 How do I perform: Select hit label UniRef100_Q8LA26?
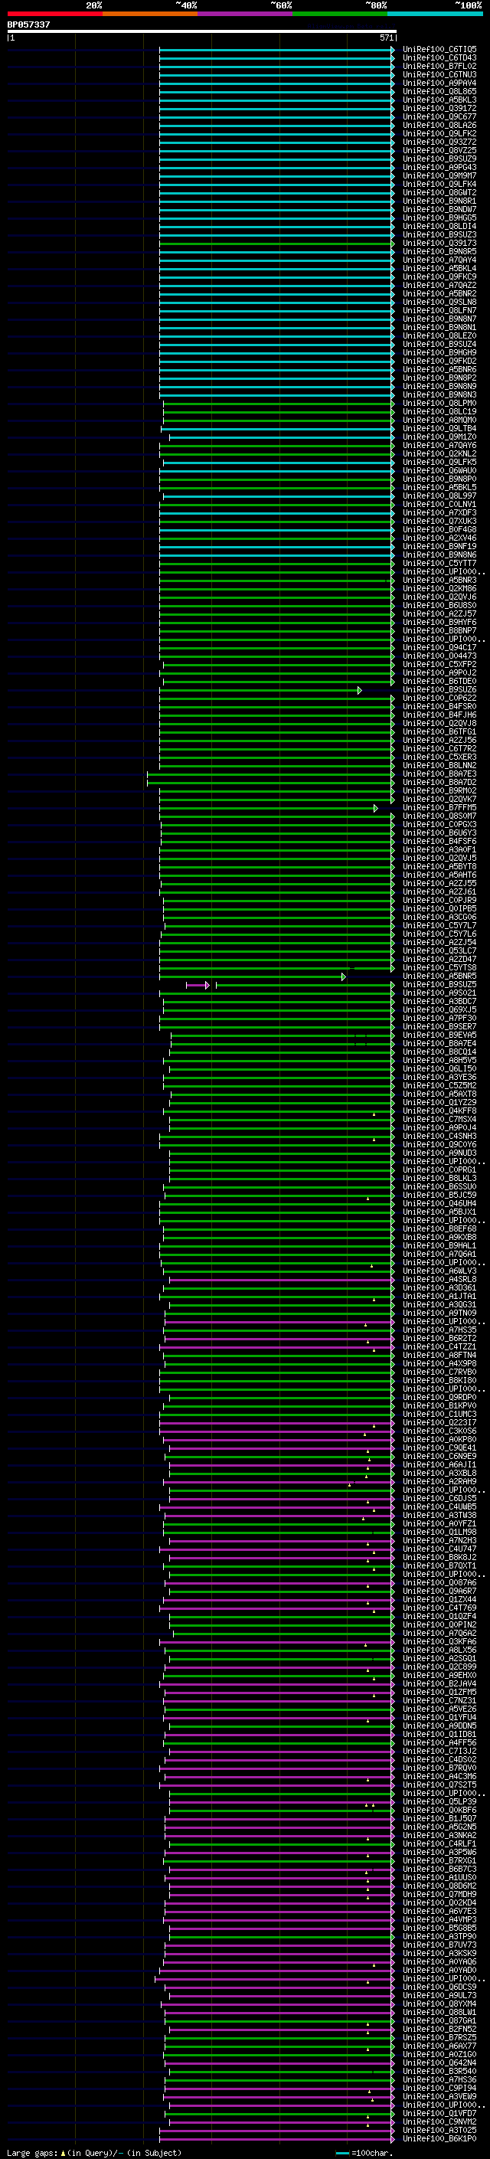pos(439,125)
